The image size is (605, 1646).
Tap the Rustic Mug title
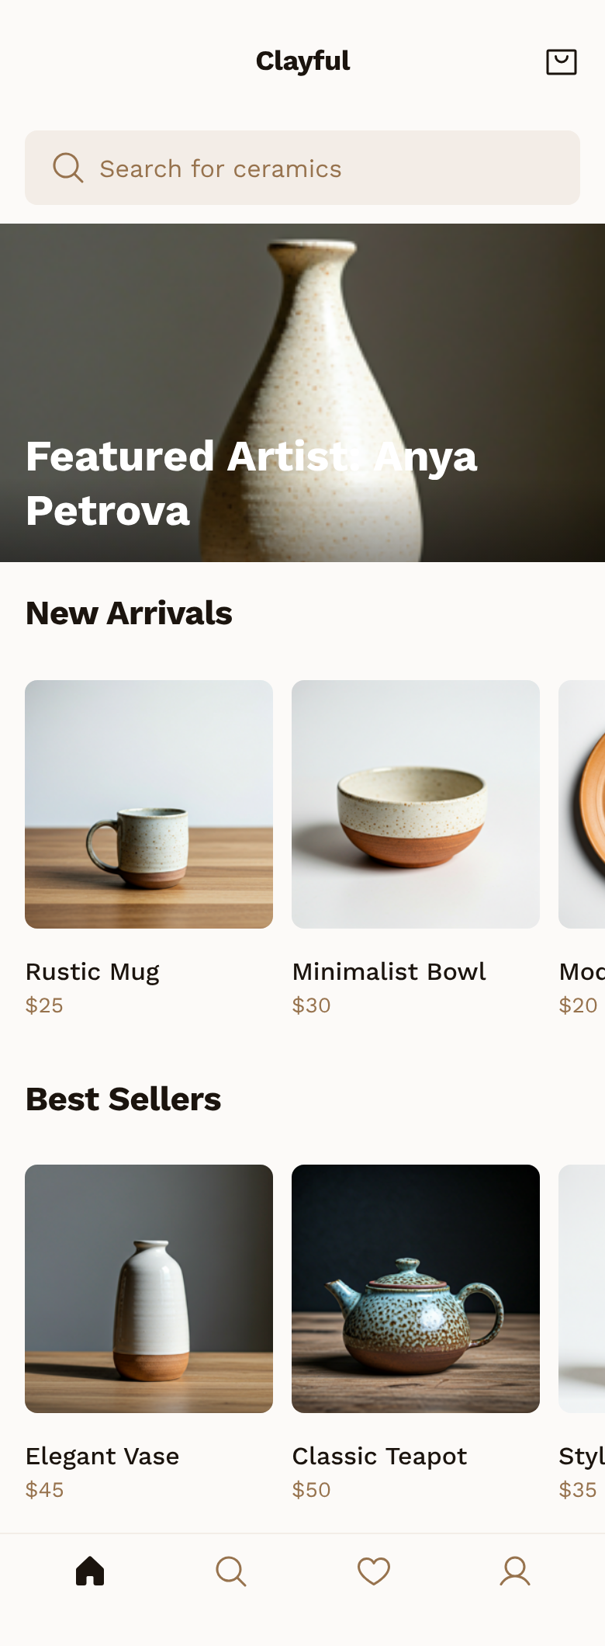(92, 971)
